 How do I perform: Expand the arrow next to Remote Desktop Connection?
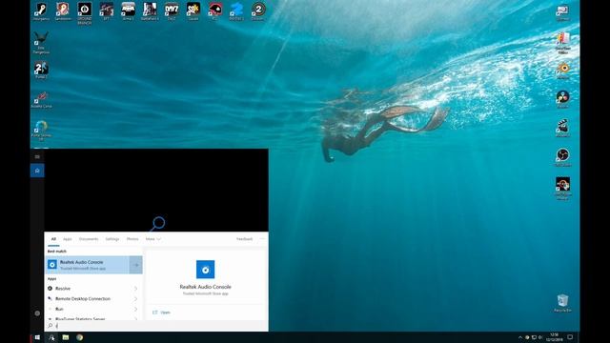click(x=135, y=298)
